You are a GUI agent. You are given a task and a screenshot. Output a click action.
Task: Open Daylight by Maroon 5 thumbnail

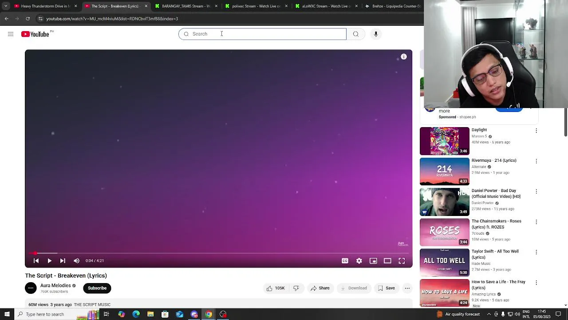pos(445,141)
